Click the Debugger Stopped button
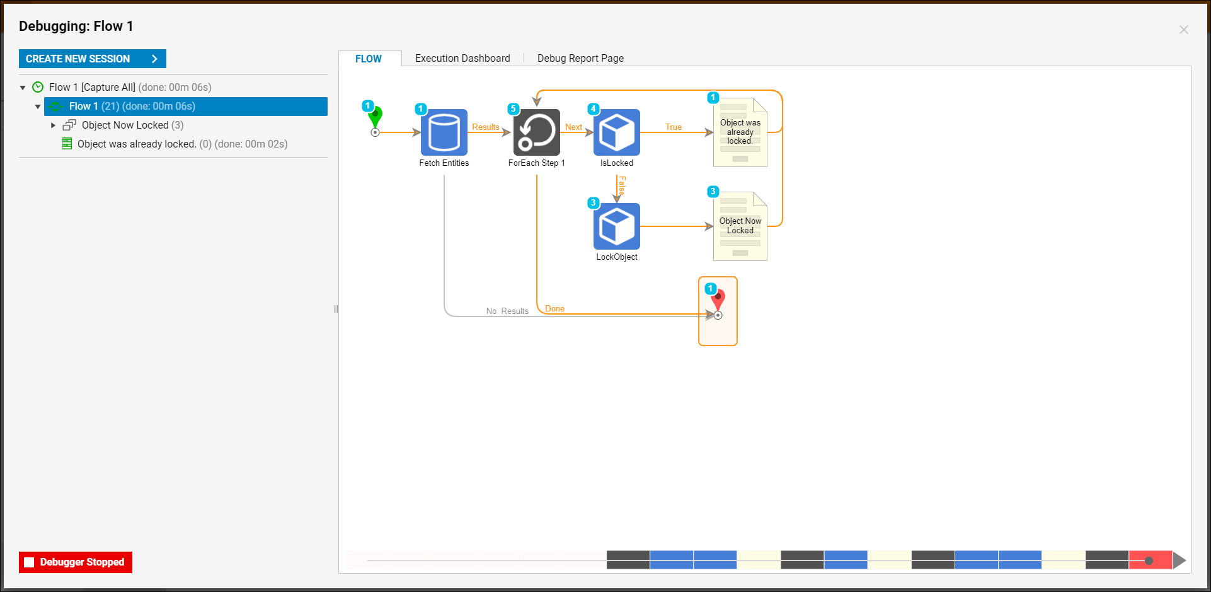The width and height of the screenshot is (1211, 592). (76, 562)
